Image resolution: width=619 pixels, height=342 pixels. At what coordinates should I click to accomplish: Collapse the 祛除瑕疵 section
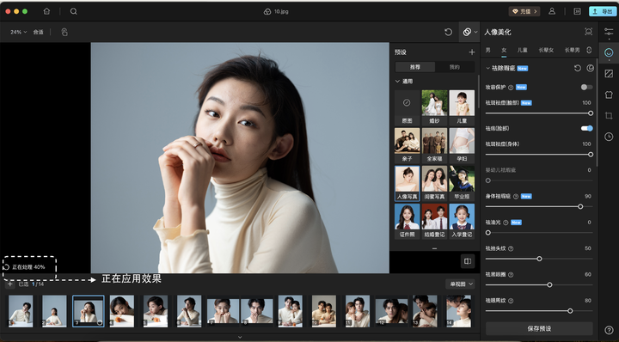pos(488,68)
